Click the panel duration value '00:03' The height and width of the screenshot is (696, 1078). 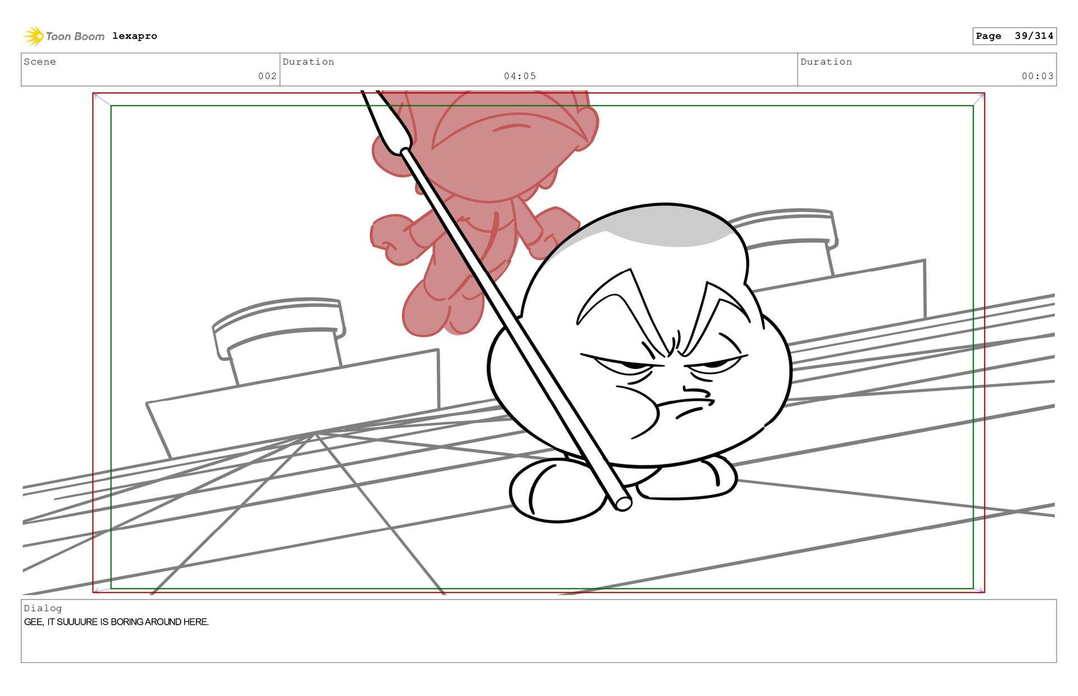tap(1038, 76)
